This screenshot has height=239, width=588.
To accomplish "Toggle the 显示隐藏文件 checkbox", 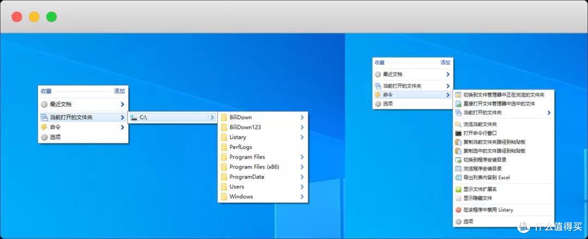I will (x=458, y=198).
